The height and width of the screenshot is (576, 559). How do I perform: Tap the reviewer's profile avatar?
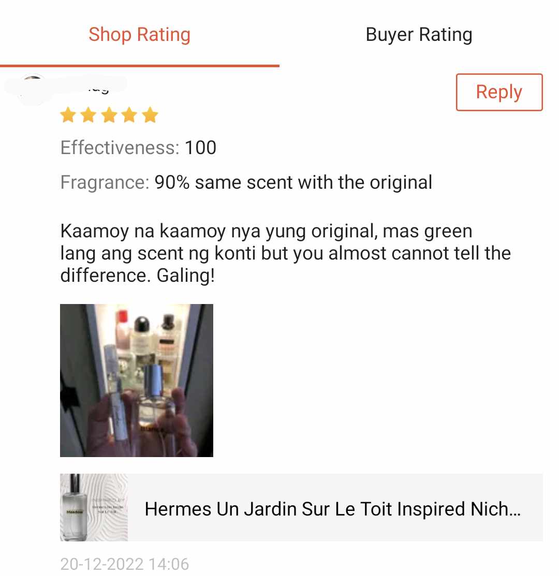[33, 89]
